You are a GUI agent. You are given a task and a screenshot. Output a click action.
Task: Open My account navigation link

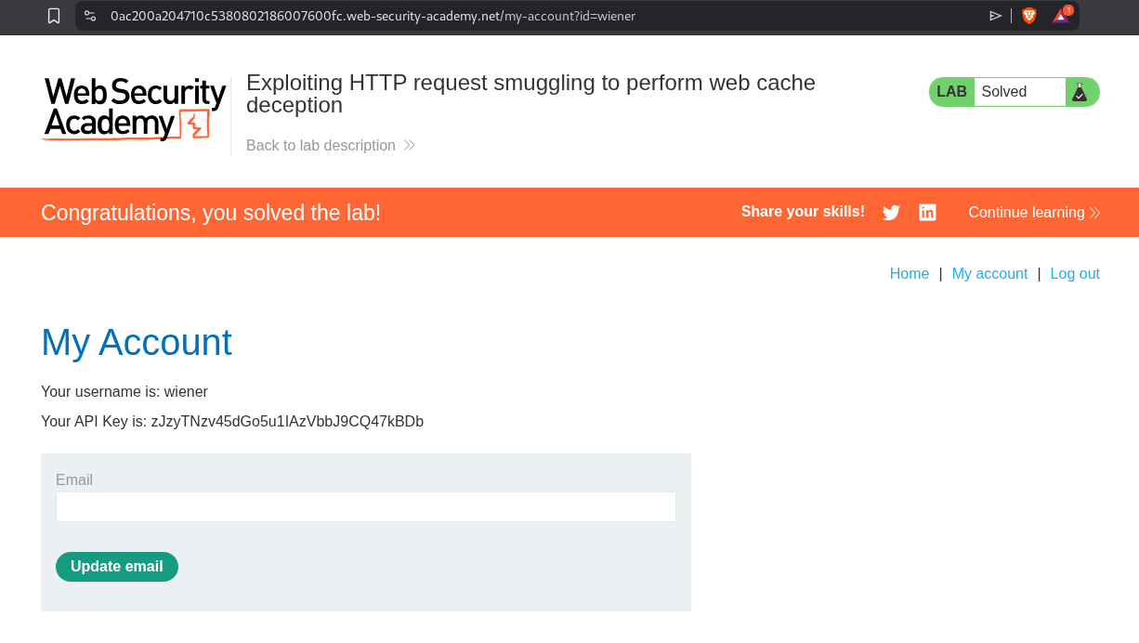click(x=989, y=273)
